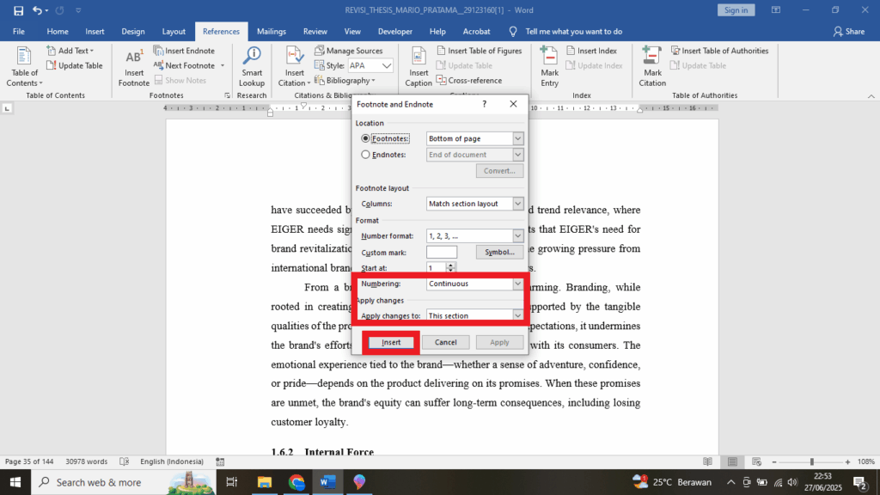Click the Insert button in dialog

391,342
